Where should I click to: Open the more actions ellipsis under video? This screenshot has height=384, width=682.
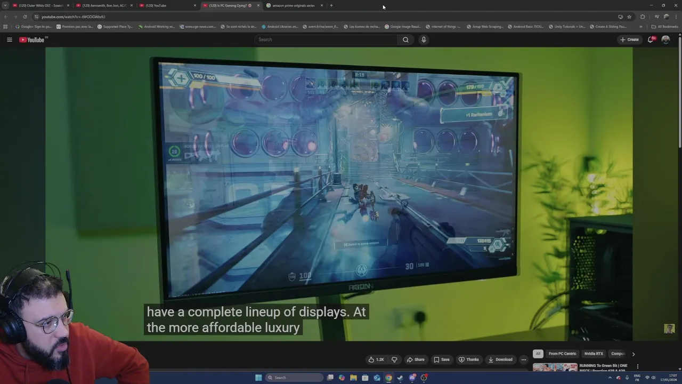click(523, 359)
